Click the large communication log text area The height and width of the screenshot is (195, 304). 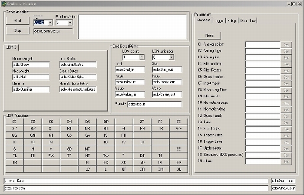[x=132, y=27]
